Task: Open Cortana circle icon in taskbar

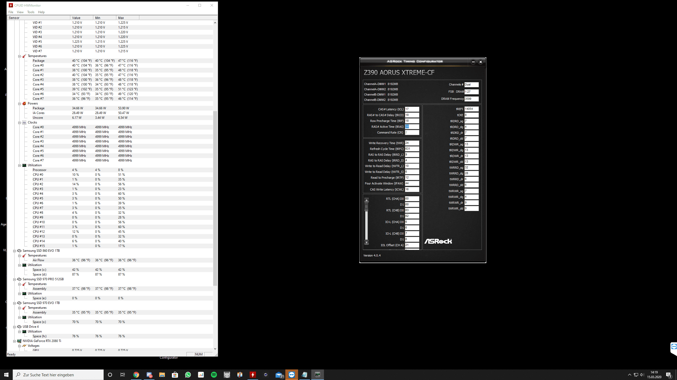Action: [x=110, y=375]
